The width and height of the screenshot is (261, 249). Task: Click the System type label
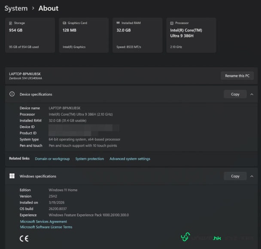point(29,140)
